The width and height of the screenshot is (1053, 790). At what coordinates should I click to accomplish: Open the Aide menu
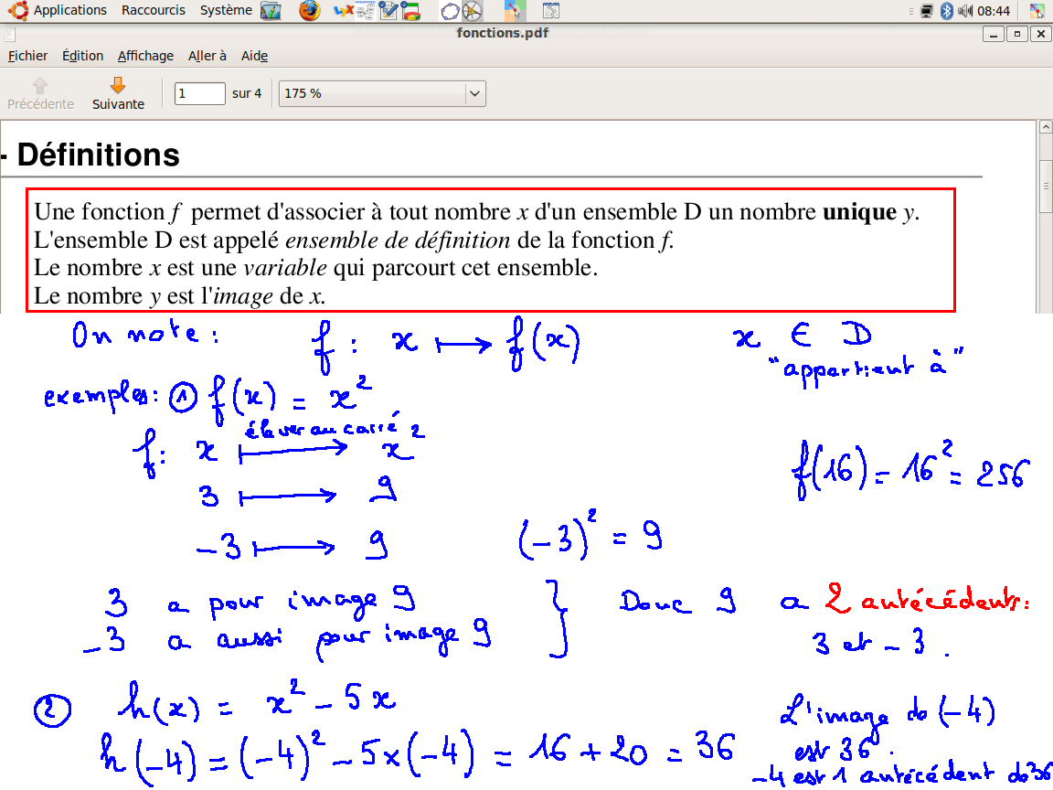pos(254,56)
